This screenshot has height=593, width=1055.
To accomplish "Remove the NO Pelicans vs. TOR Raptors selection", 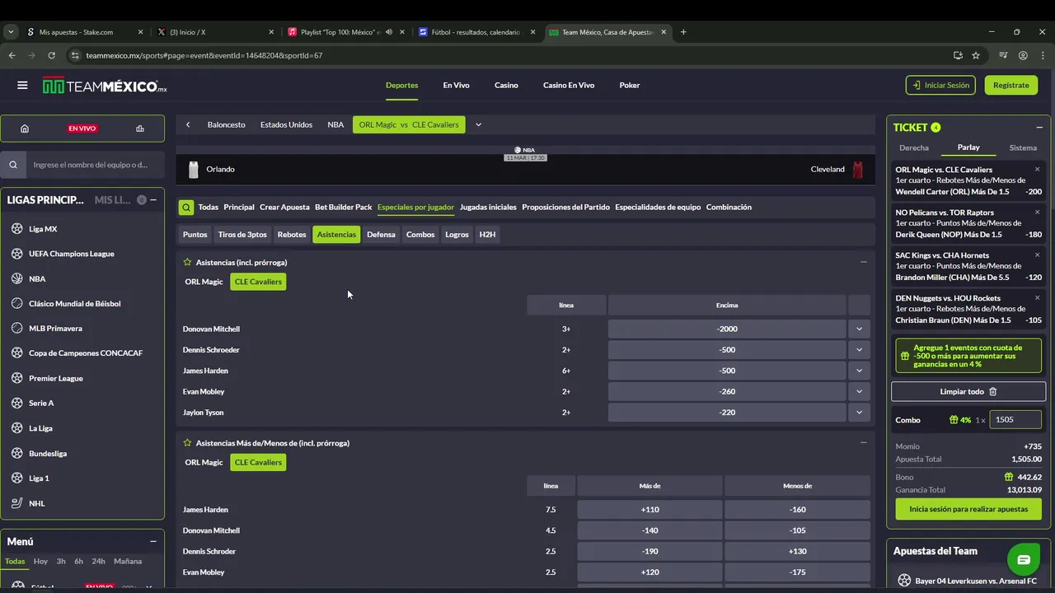I will [1037, 212].
